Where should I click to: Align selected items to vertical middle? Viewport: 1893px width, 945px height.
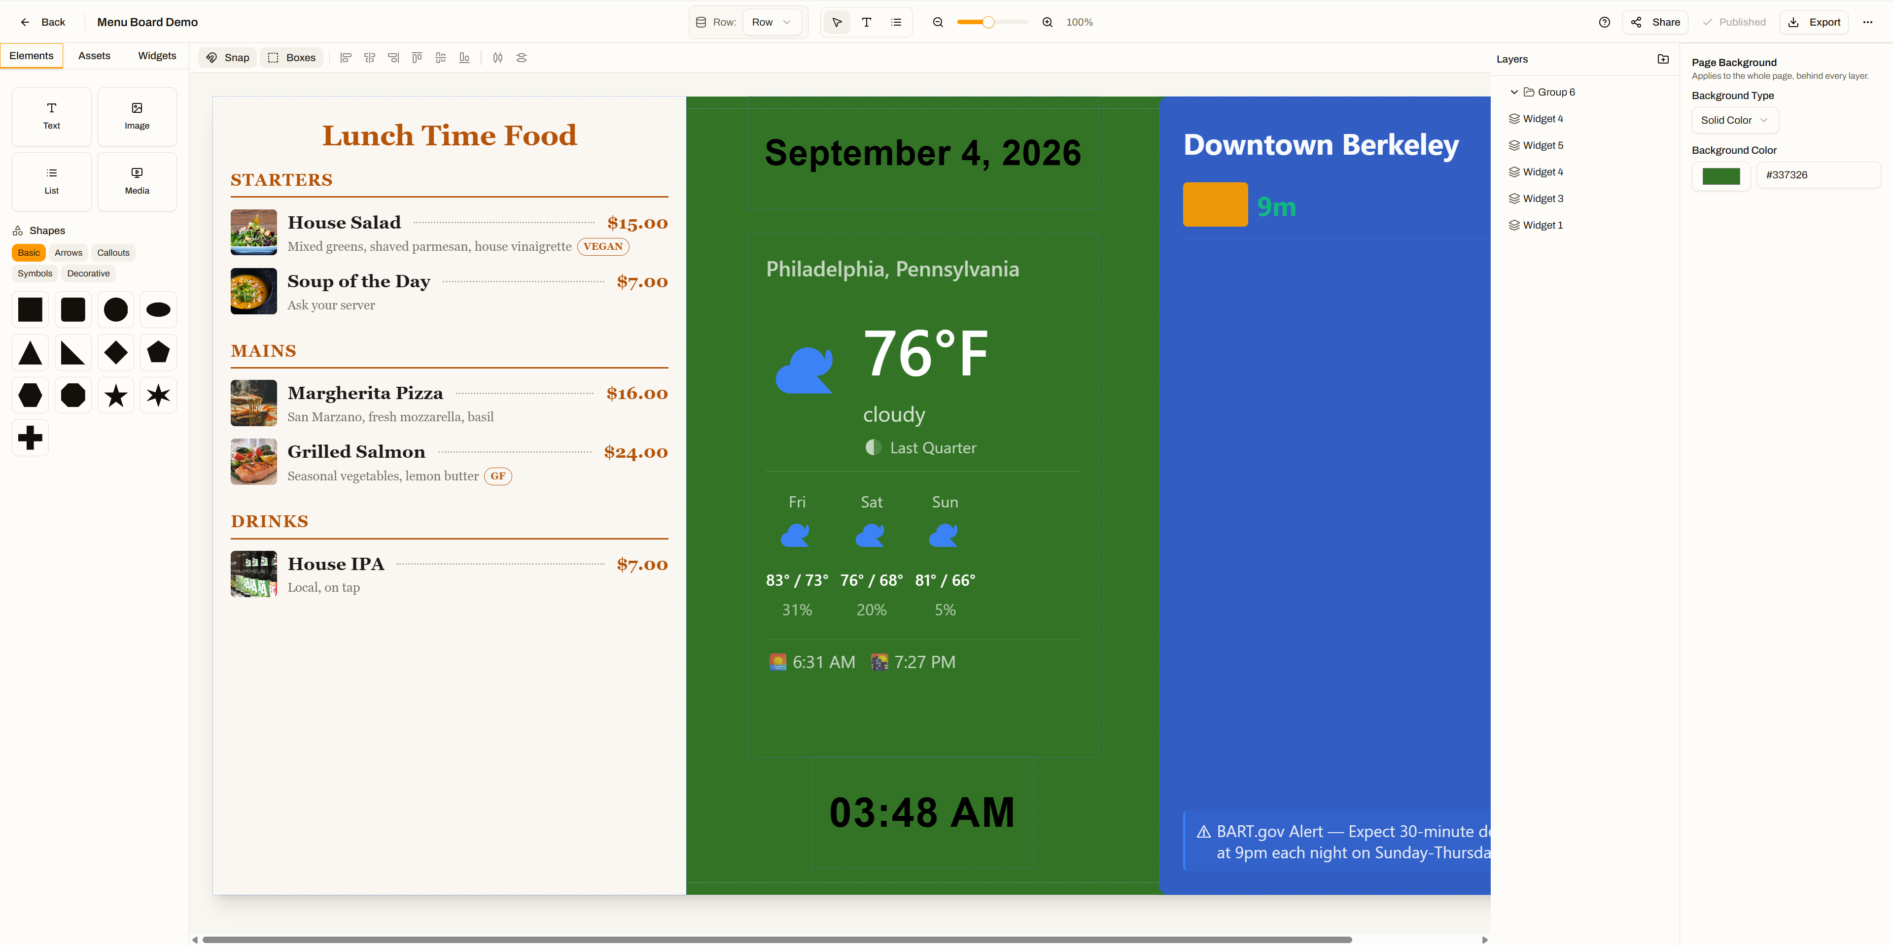coord(441,58)
